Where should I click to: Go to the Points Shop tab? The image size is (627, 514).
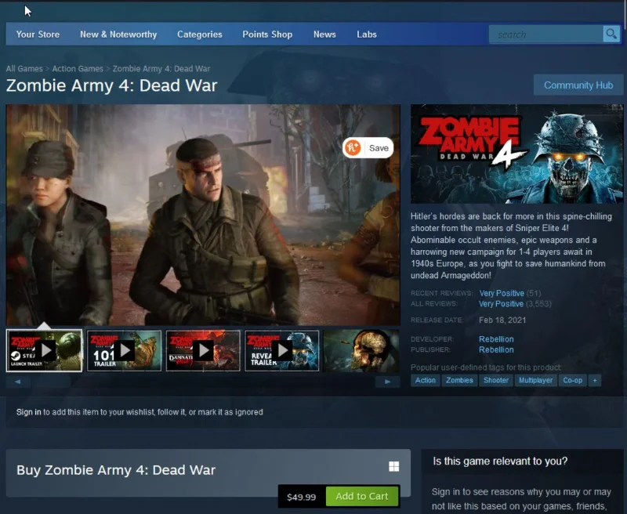(267, 34)
